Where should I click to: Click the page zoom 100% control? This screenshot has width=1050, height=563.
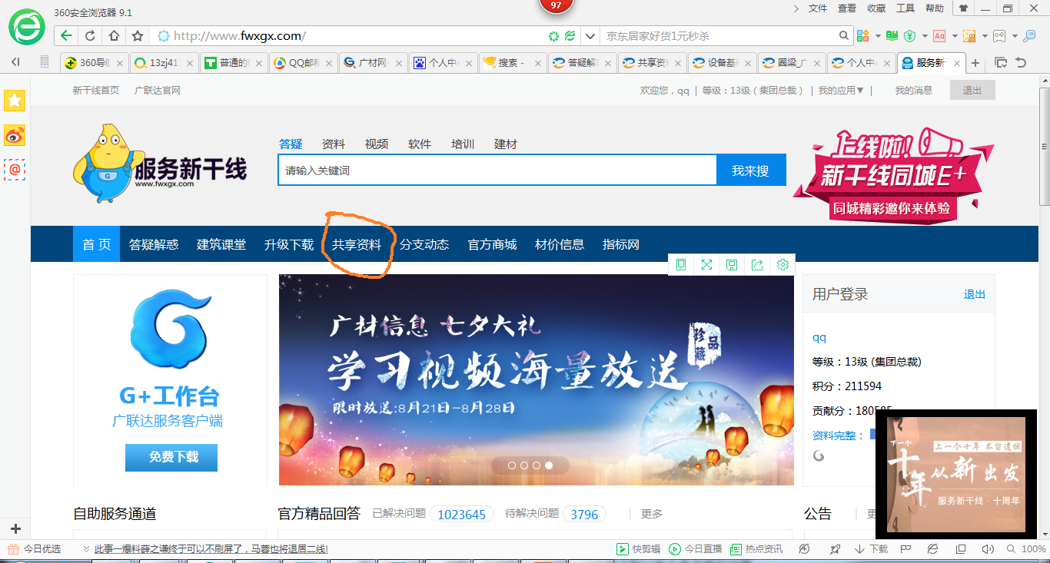[x=1025, y=548]
